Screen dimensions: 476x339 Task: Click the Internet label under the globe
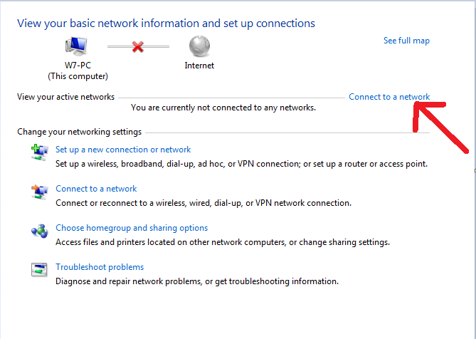click(199, 66)
